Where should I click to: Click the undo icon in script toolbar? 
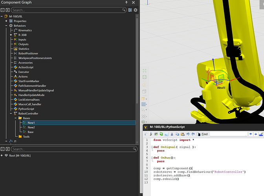point(187,134)
